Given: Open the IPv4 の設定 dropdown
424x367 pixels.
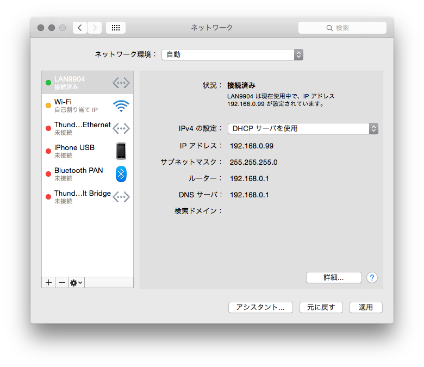Looking at the screenshot, I should point(303,128).
